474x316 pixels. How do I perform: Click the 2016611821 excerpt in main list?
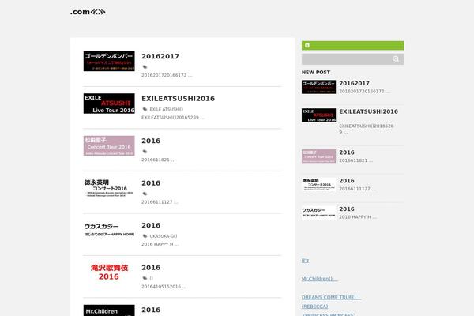click(159, 160)
